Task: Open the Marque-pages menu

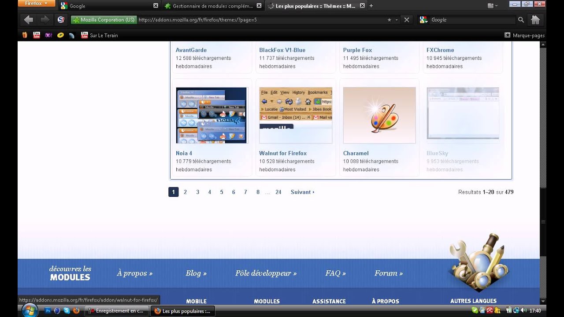Action: (x=524, y=35)
